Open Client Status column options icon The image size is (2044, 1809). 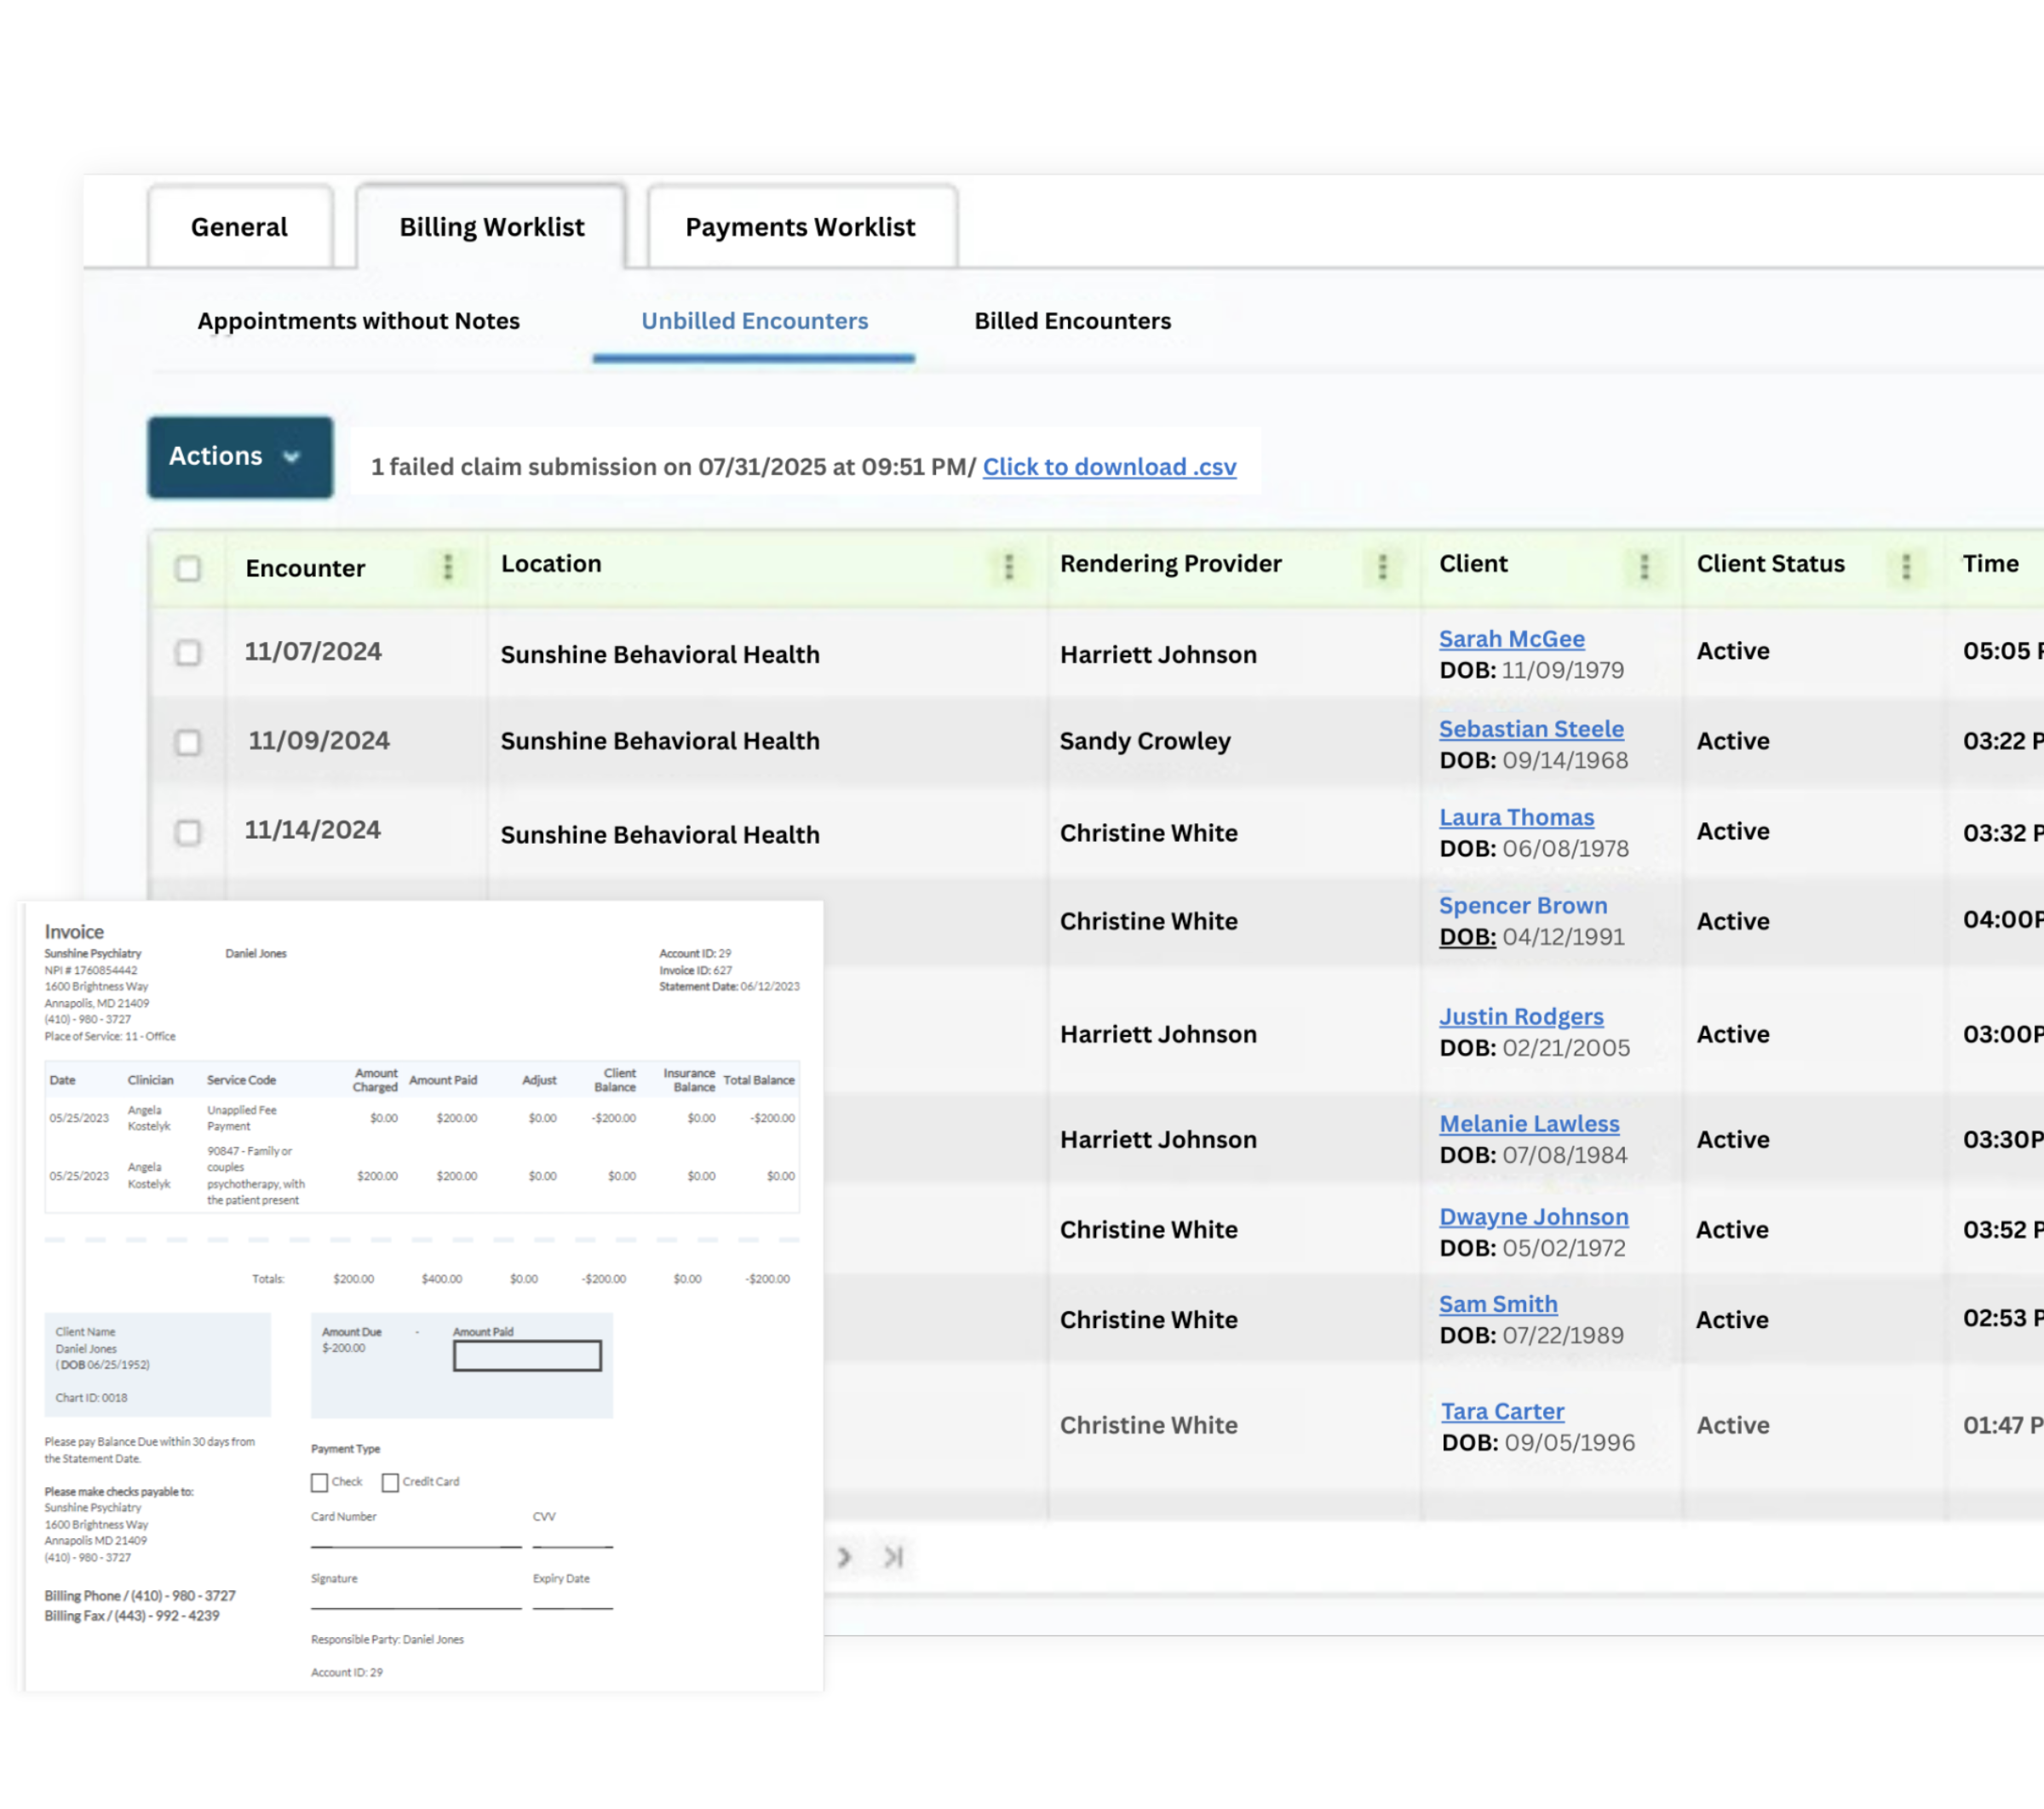[x=1905, y=567]
